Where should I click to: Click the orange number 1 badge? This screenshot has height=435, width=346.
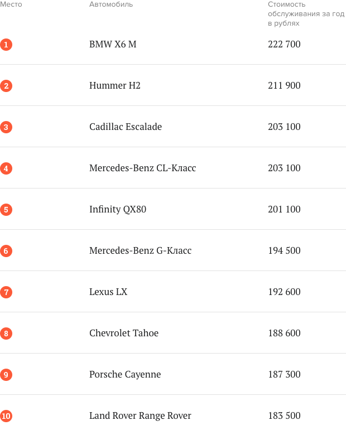(x=6, y=45)
